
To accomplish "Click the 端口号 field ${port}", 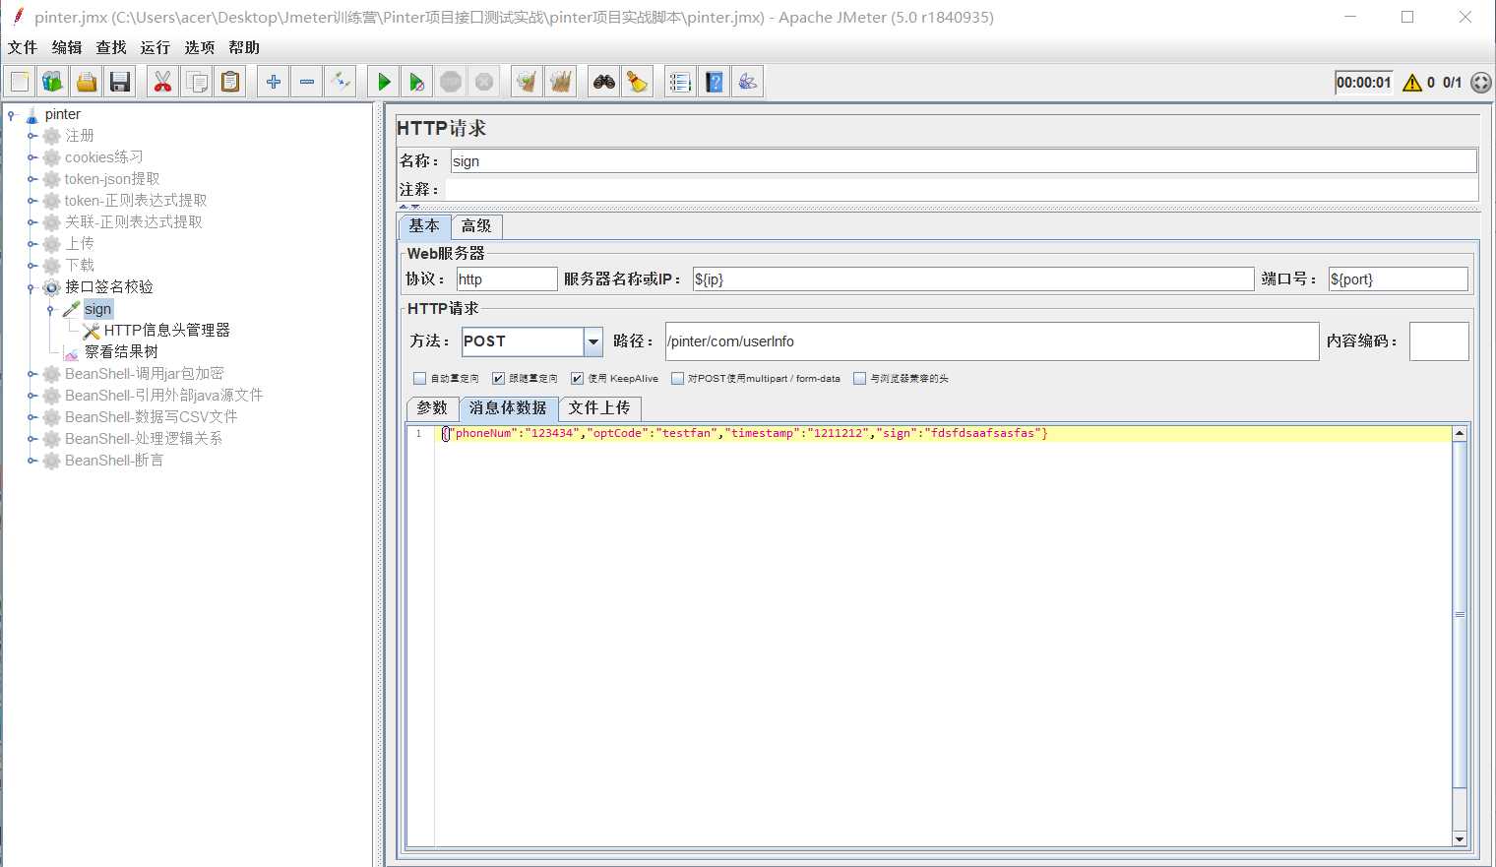I will pyautogui.click(x=1398, y=279).
